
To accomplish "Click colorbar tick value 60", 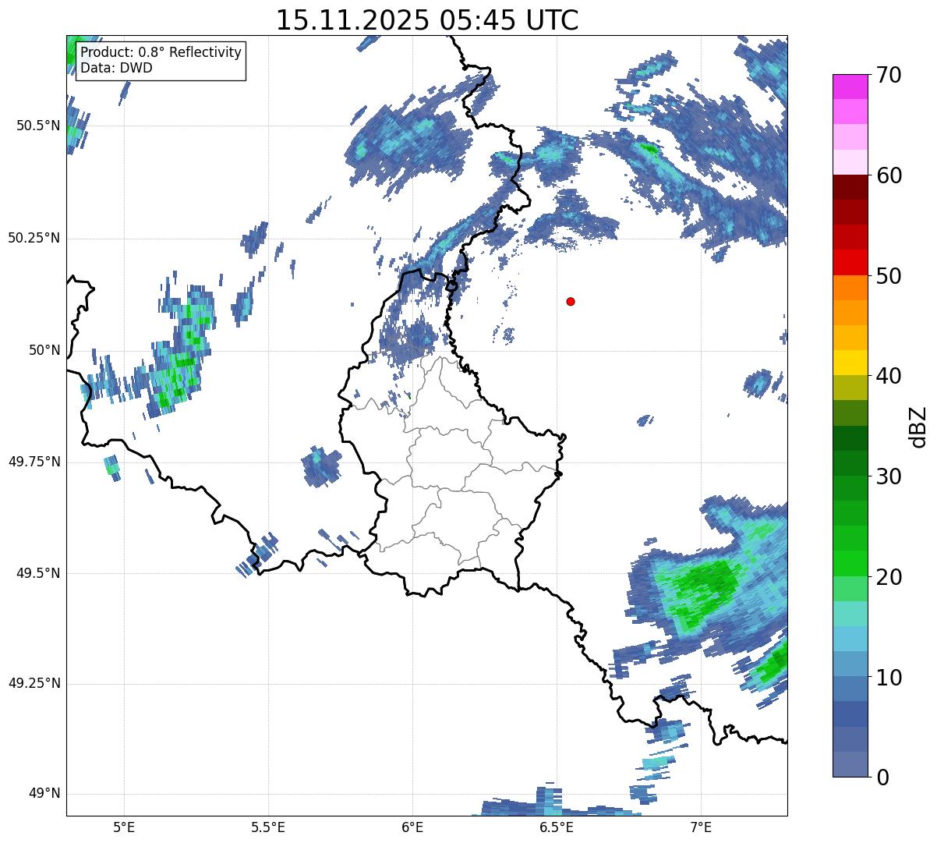I will tap(888, 175).
